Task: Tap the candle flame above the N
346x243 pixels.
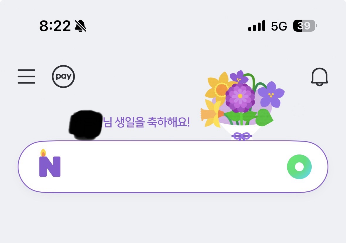Action: [43, 153]
